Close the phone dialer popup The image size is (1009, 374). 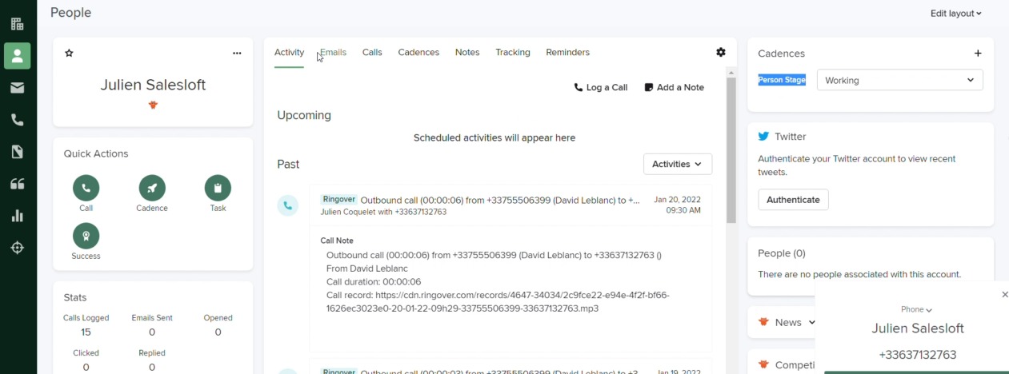point(1005,295)
